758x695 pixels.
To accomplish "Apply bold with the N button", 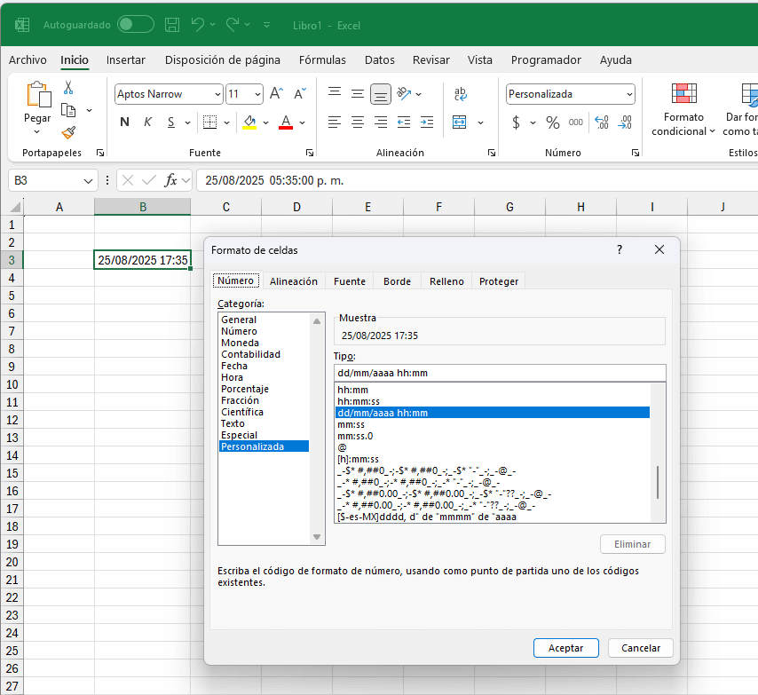I will (x=125, y=122).
